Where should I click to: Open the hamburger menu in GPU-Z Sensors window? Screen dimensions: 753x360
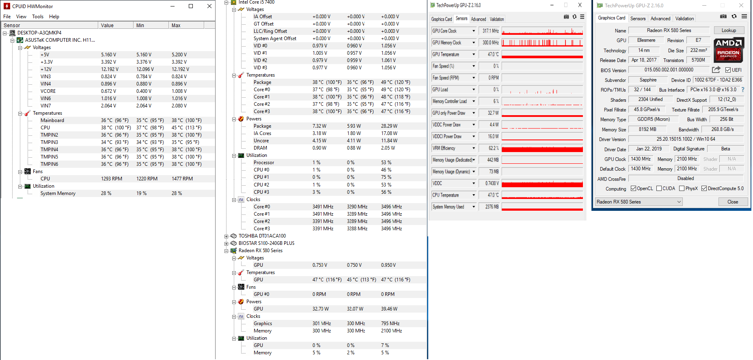(582, 17)
